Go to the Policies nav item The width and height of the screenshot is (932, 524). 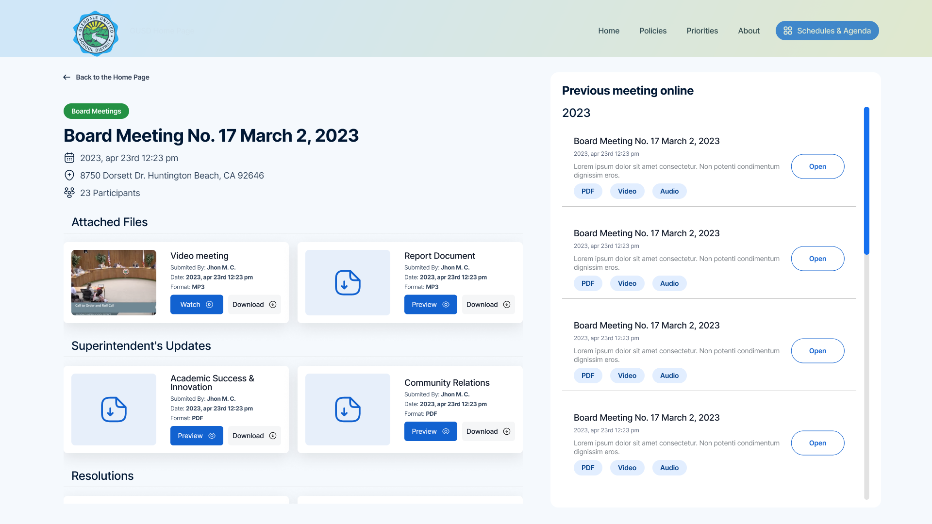(652, 31)
